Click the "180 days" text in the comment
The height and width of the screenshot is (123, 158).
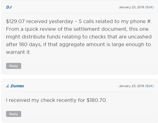pos(30,44)
